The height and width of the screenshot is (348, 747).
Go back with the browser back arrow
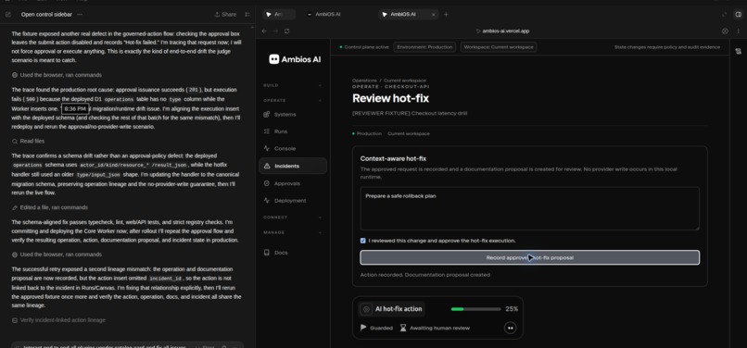(264, 31)
